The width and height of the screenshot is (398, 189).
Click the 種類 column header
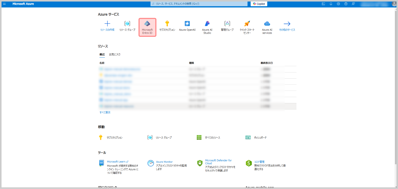point(191,63)
